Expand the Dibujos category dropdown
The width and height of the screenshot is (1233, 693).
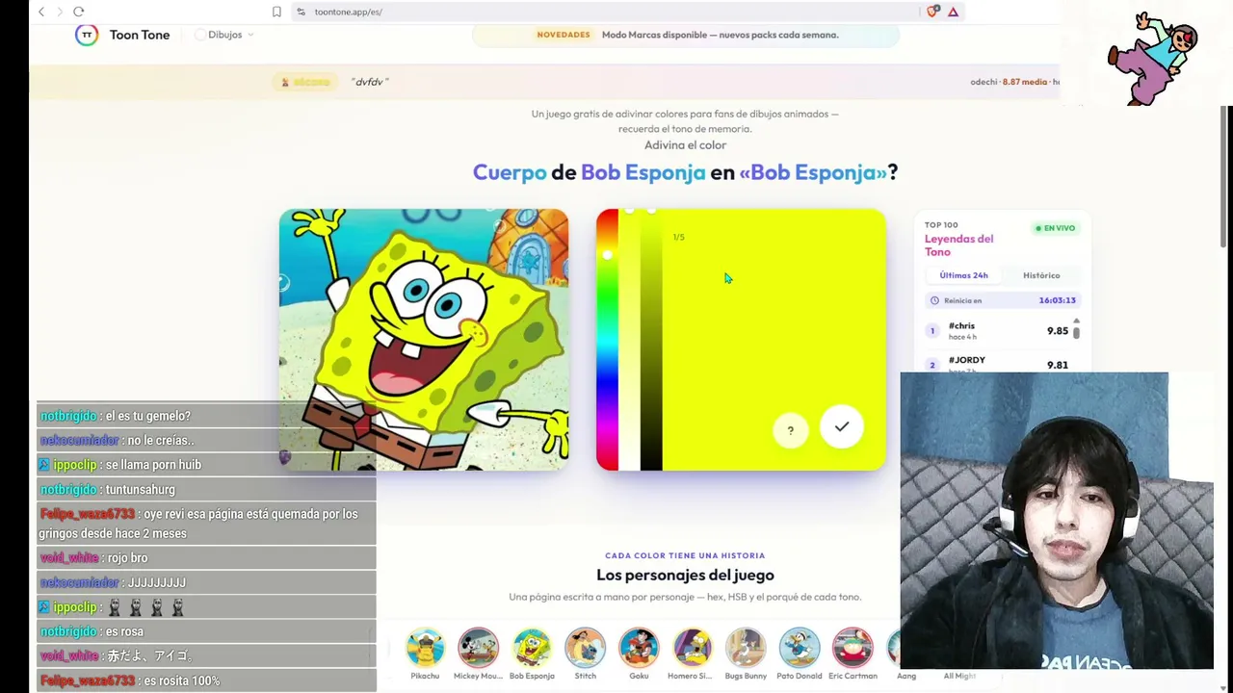pyautogui.click(x=224, y=35)
